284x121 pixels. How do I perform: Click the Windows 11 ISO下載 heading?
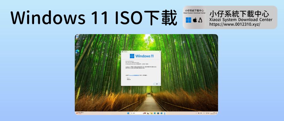[x=94, y=17]
